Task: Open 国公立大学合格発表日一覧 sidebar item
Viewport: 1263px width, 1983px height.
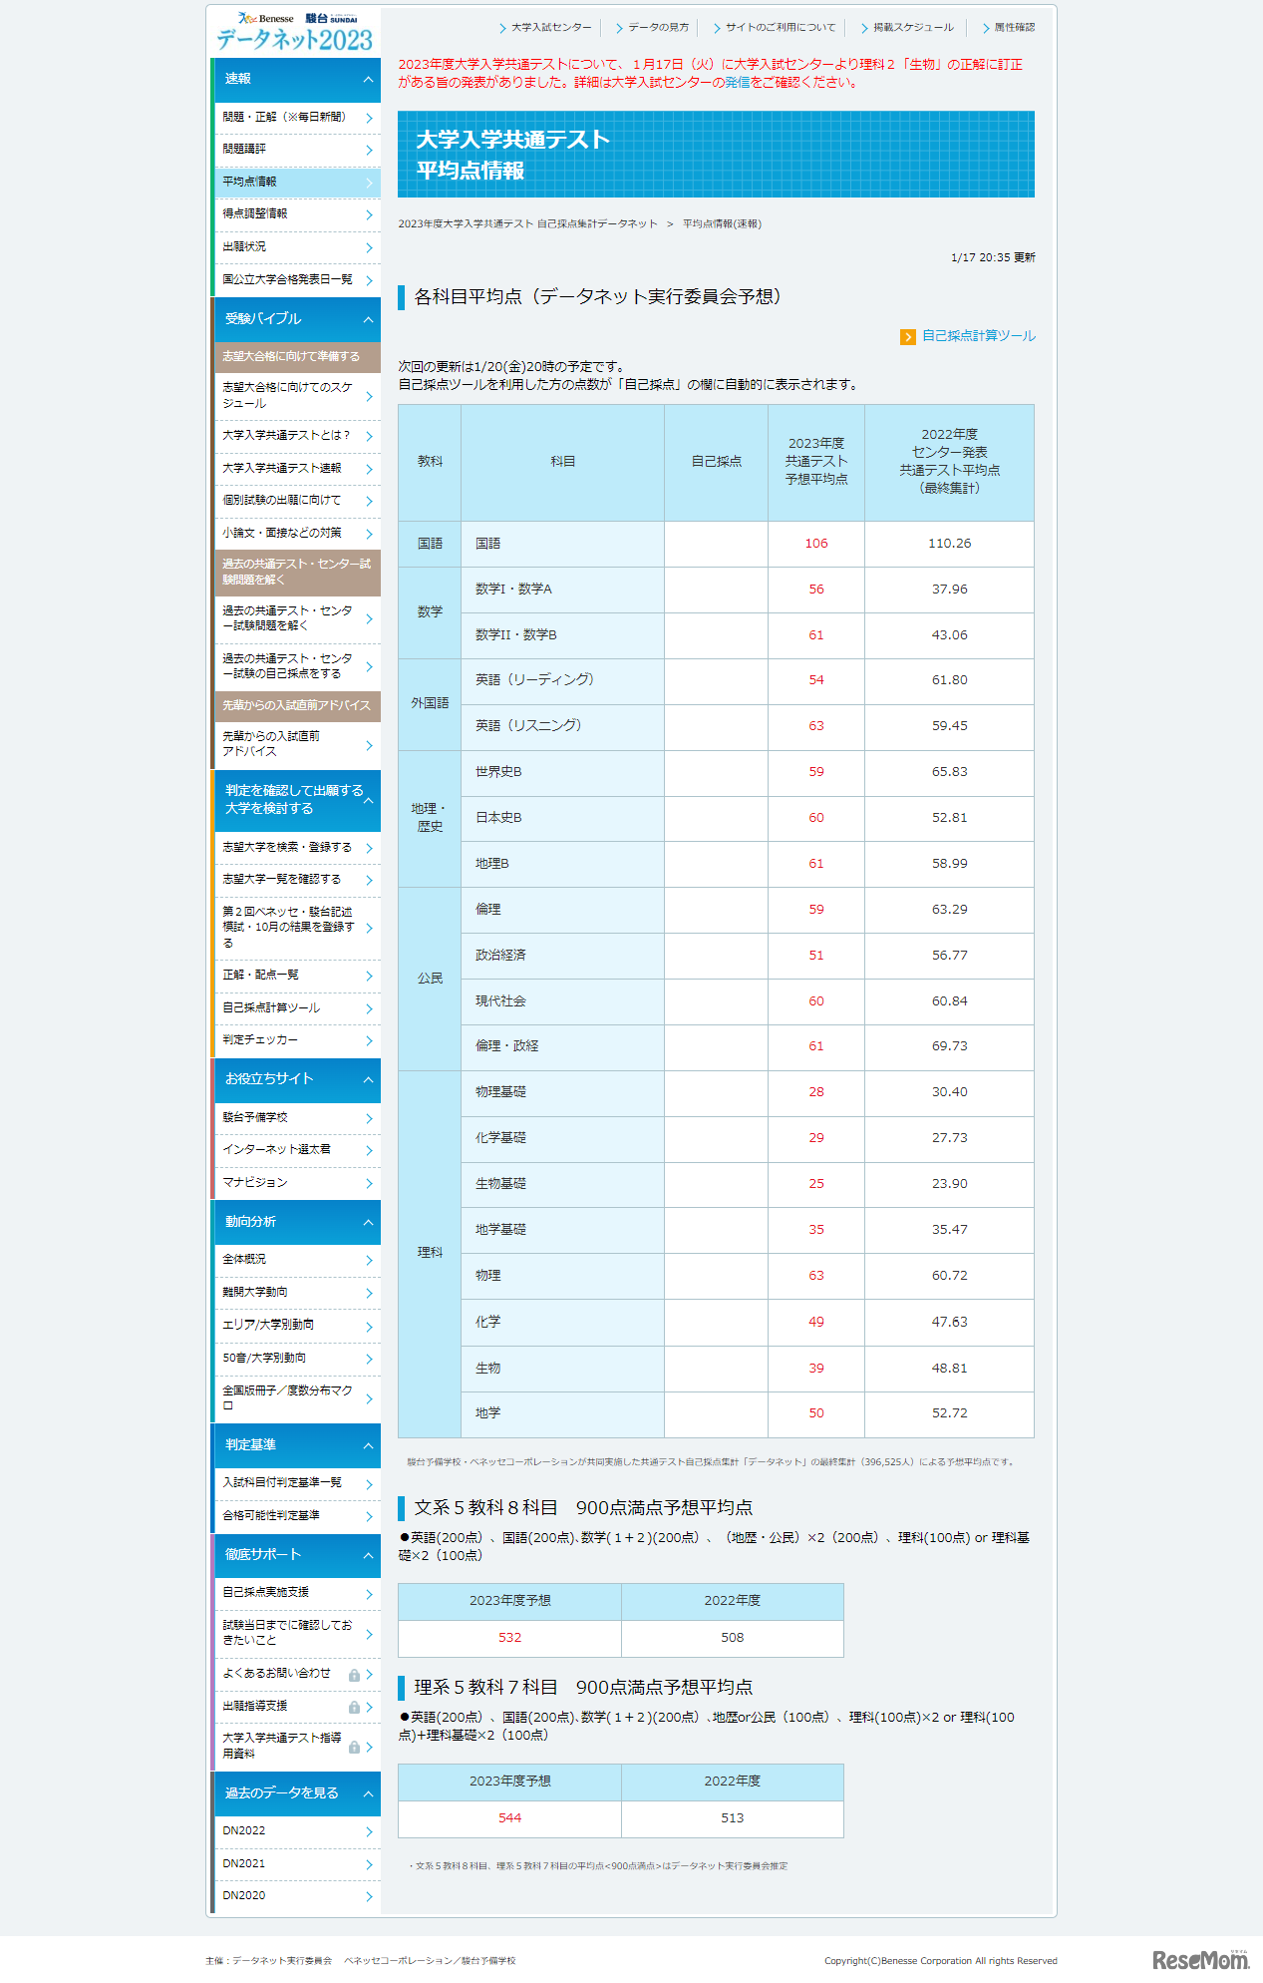Action: pos(296,280)
